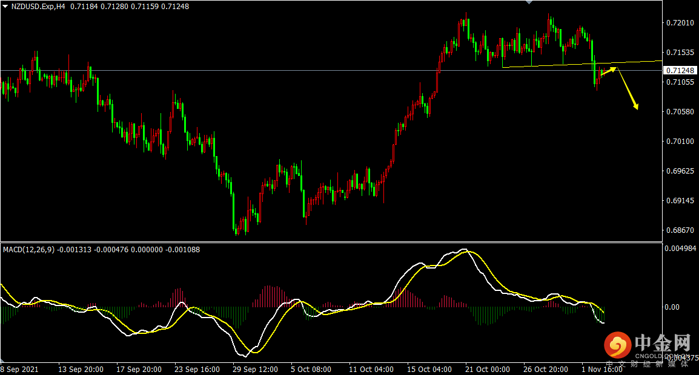The height and width of the screenshot is (375, 699).
Task: Click the orange 中金网 logo icon
Action: (617, 346)
